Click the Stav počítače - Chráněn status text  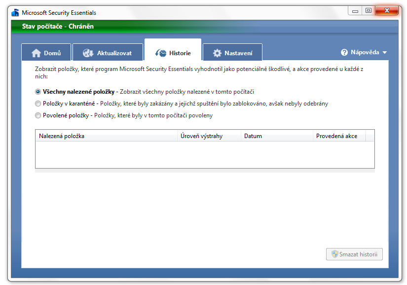pos(58,27)
